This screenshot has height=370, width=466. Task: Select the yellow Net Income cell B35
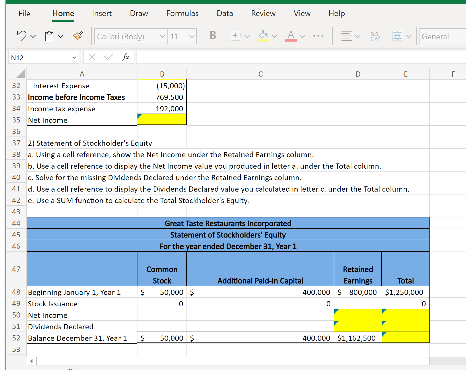click(162, 120)
